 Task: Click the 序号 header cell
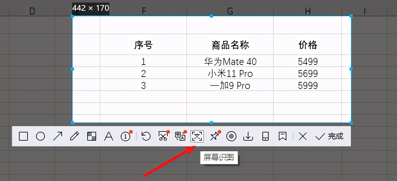[144, 45]
